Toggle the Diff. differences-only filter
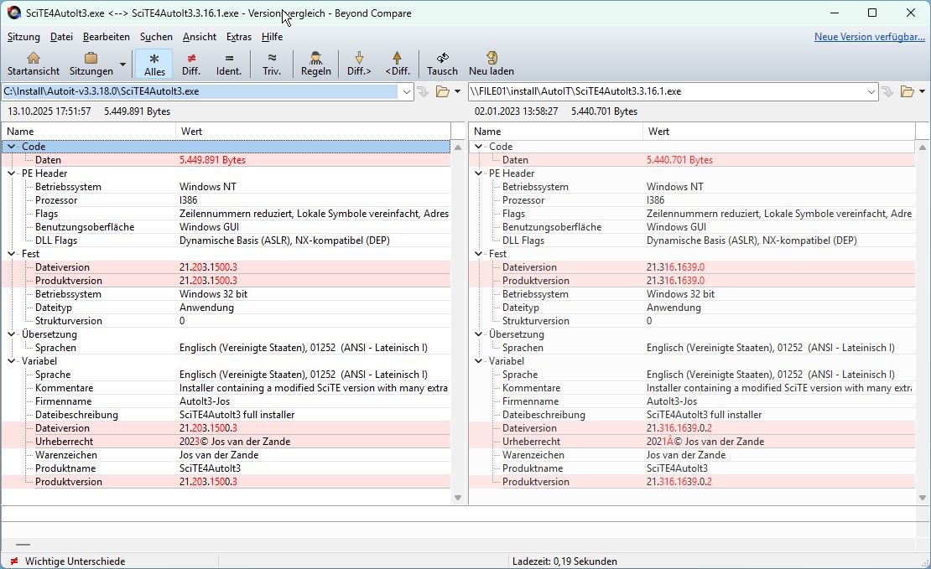Viewport: 931px width, 569px height. tap(191, 64)
